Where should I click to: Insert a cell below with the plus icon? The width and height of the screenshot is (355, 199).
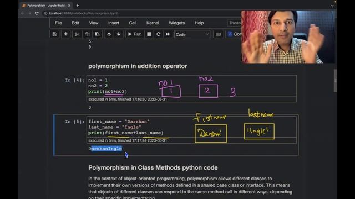tap(65, 34)
